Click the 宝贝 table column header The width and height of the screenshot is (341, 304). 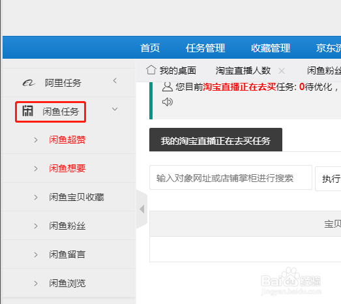[333, 224]
